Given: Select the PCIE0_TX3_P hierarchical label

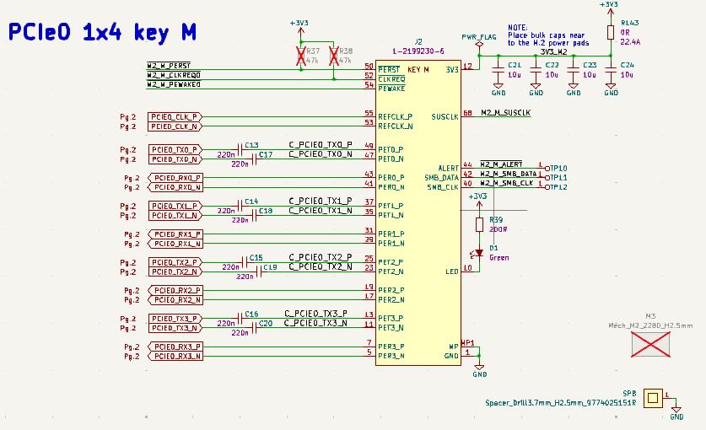Looking at the screenshot, I should [x=175, y=319].
